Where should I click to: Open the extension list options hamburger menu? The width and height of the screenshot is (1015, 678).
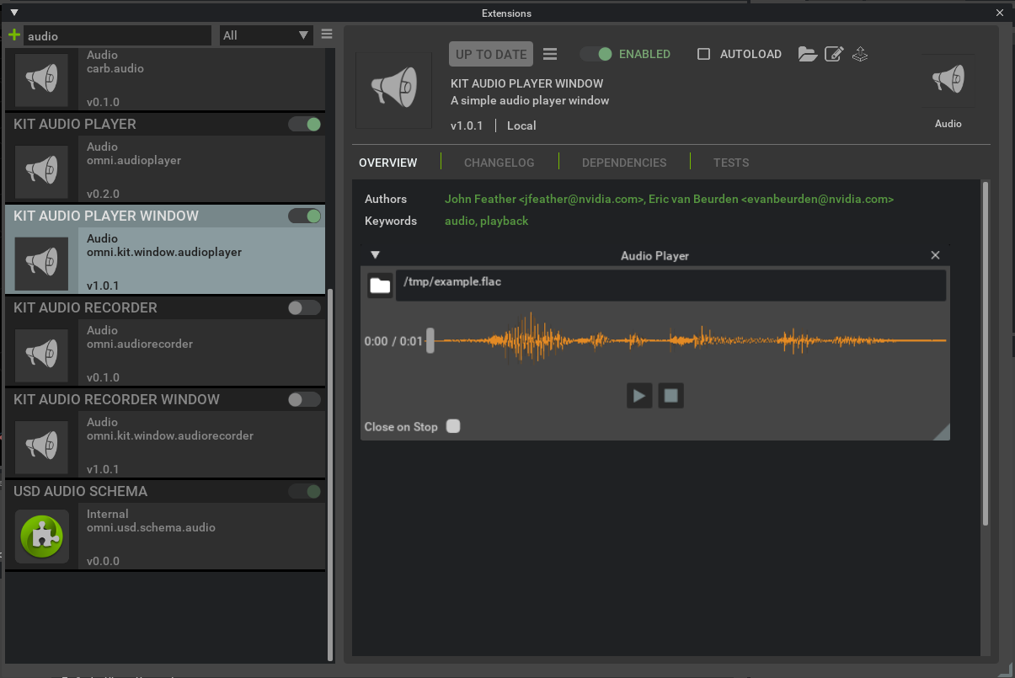pos(327,35)
